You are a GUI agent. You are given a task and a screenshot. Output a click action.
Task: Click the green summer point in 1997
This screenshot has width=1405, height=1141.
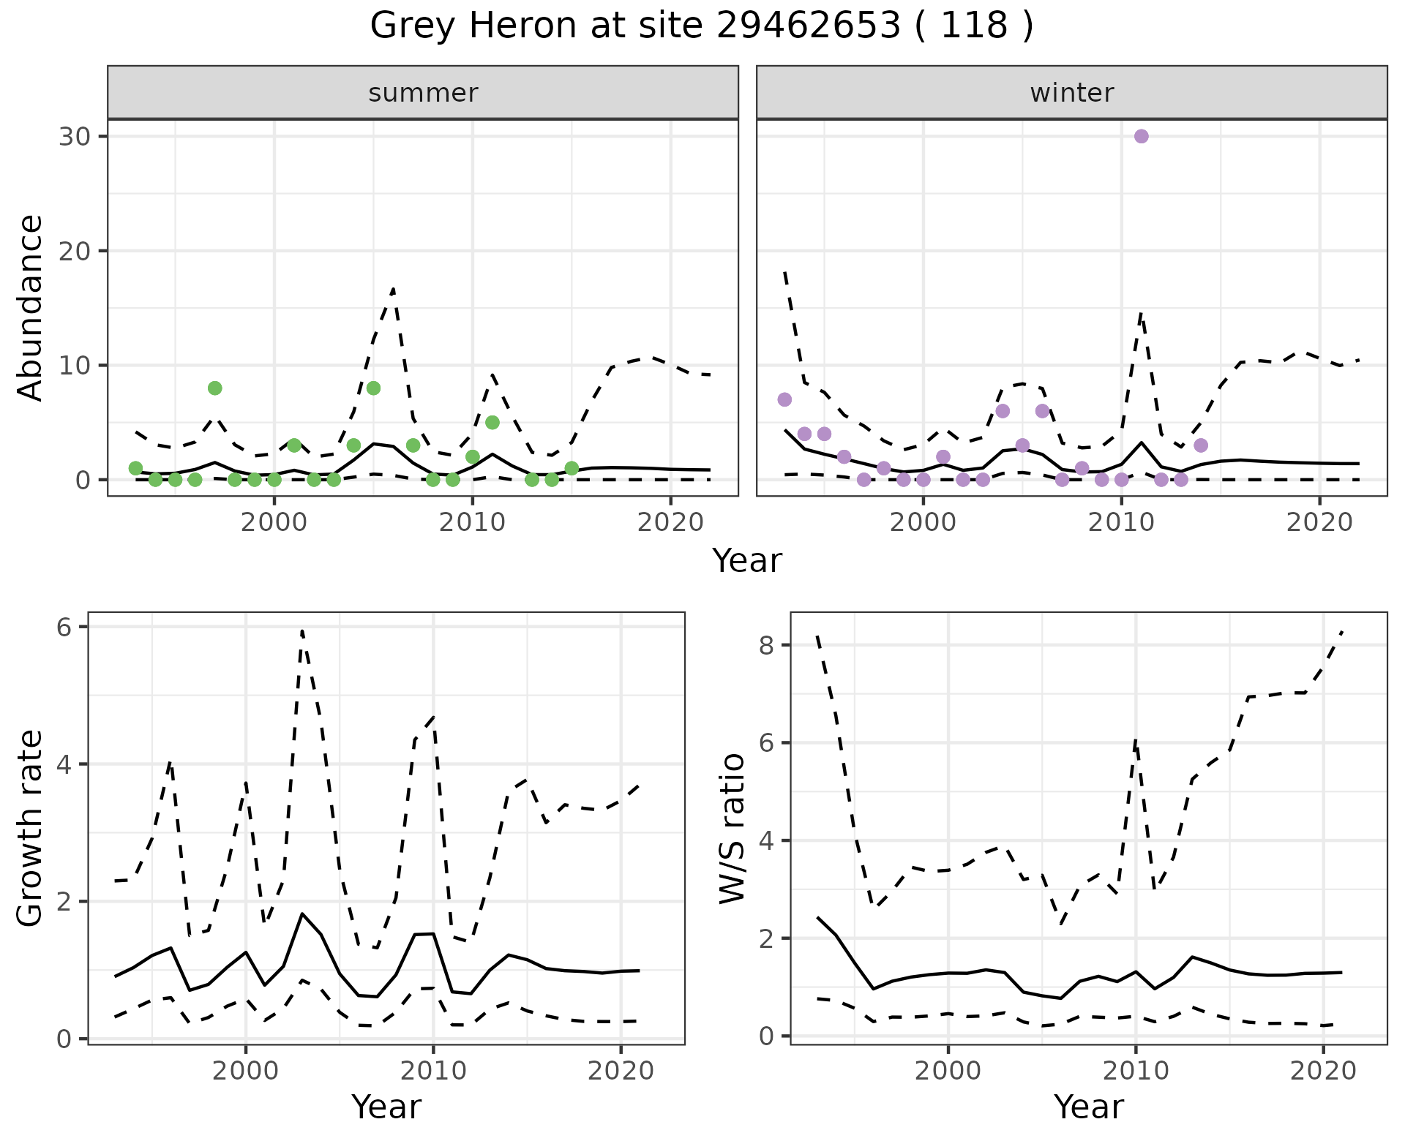click(214, 388)
